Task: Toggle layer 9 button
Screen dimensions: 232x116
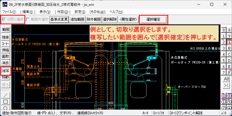Action: [x=229, y=36]
